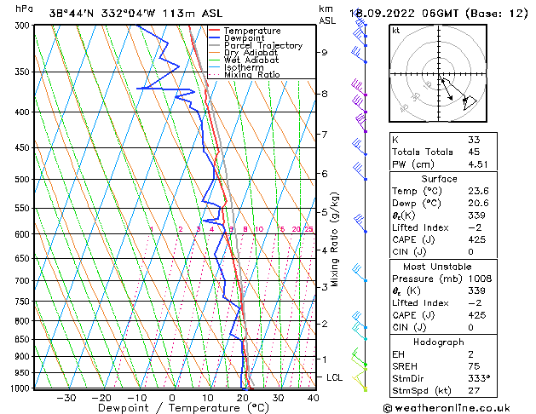Click the wind barb at 500 hPa level
The image size is (536, 414).
(x=360, y=171)
